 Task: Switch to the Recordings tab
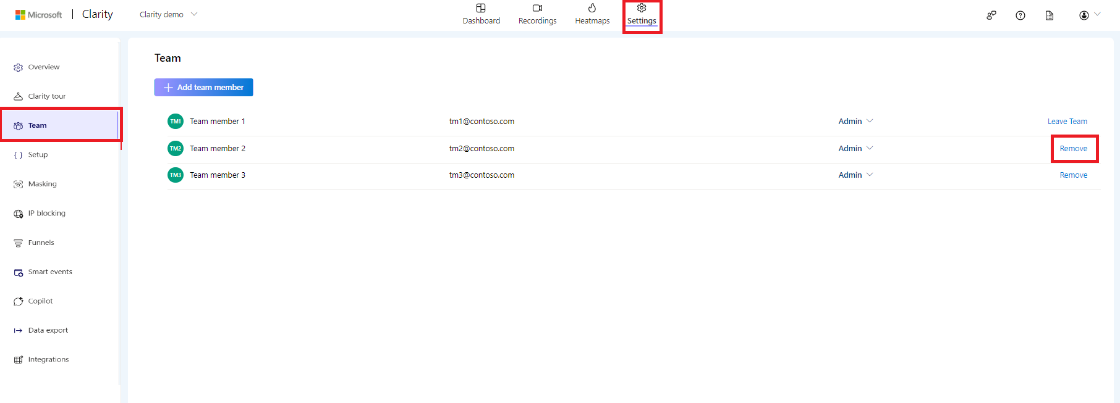point(537,15)
